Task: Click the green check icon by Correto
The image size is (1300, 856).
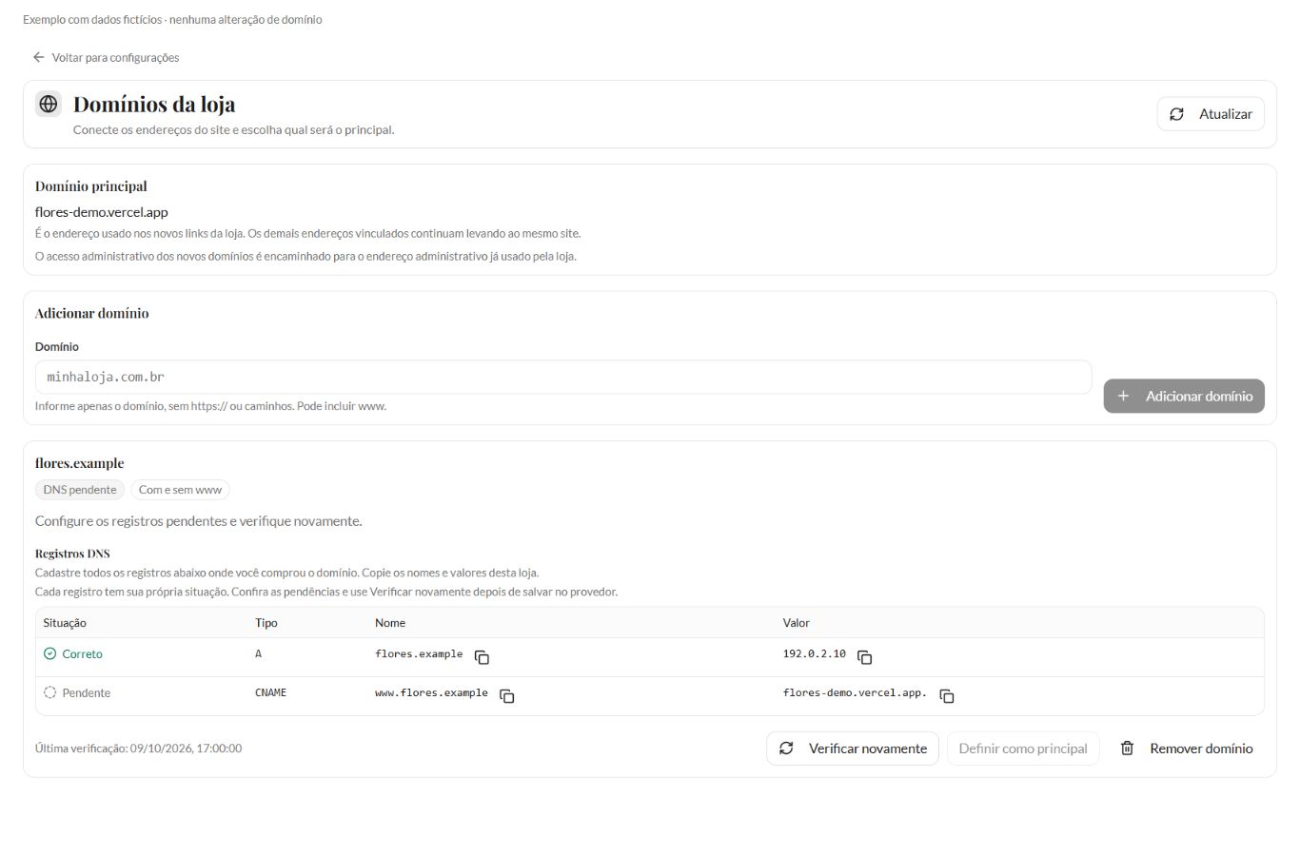Action: point(50,653)
